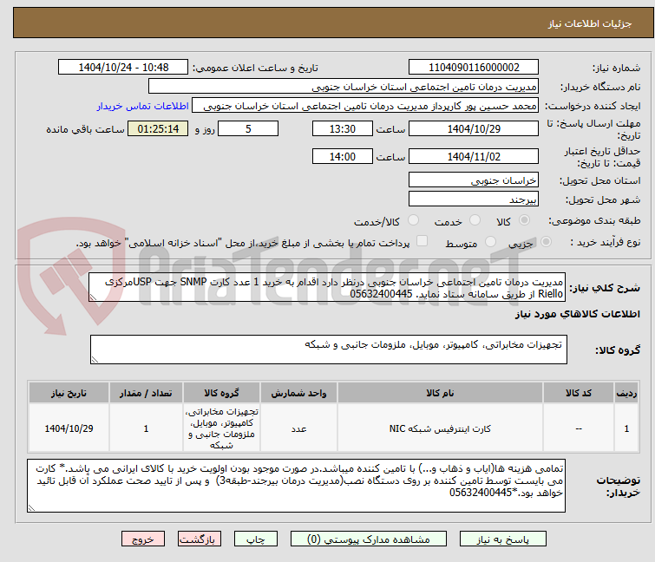The height and width of the screenshot is (562, 655).
Task: Click the resize handle of گروه کالا box
Action: click(95, 360)
